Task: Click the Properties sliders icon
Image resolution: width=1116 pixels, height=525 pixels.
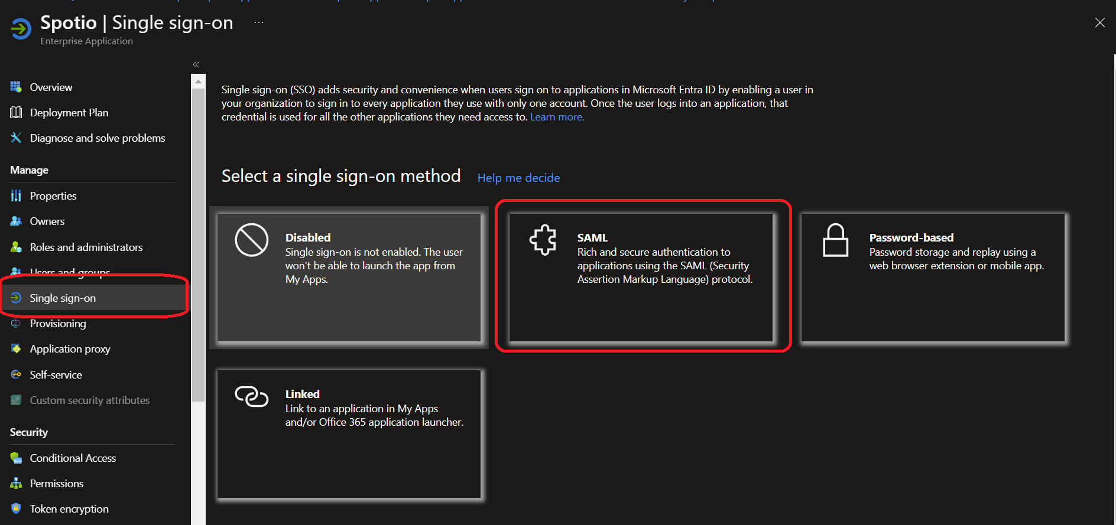Action: [x=16, y=195]
